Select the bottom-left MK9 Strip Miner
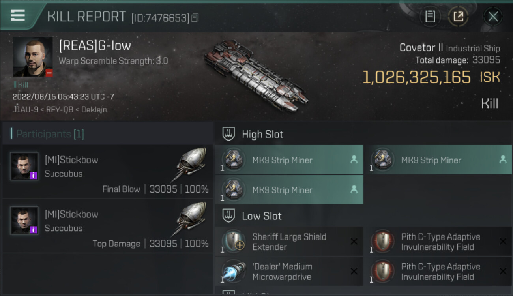The height and width of the screenshot is (296, 513). coord(289,190)
